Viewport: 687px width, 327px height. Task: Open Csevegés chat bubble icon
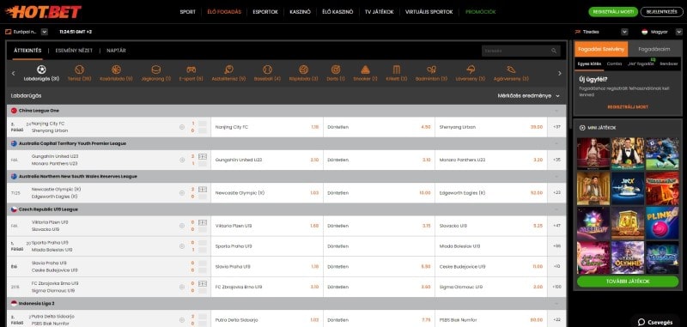click(x=641, y=322)
